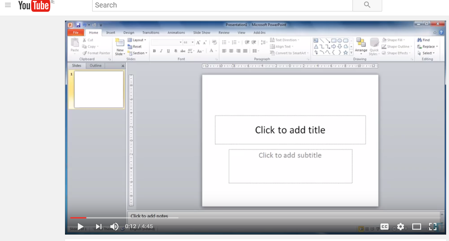Open the Layout dropdown
The width and height of the screenshot is (449, 241).
137,40
